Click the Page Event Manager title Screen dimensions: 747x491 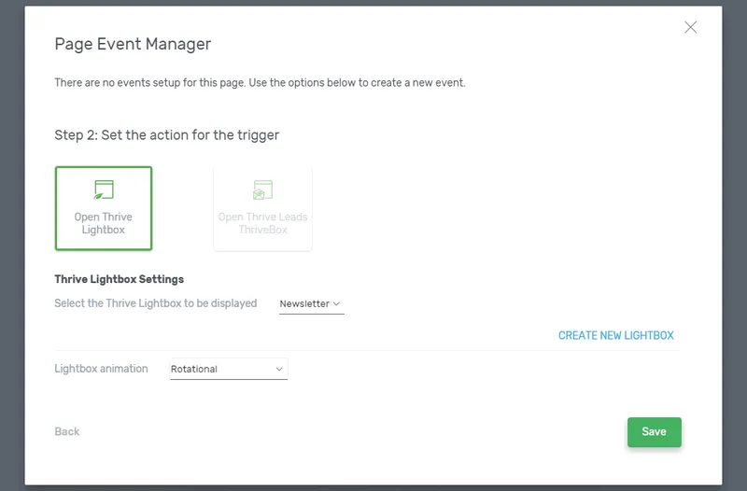[133, 44]
